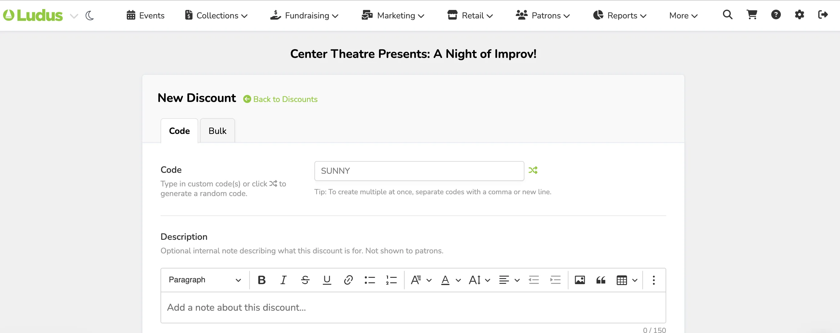This screenshot has height=333, width=840.
Task: Apply strikethrough formatting
Action: pyautogui.click(x=305, y=280)
